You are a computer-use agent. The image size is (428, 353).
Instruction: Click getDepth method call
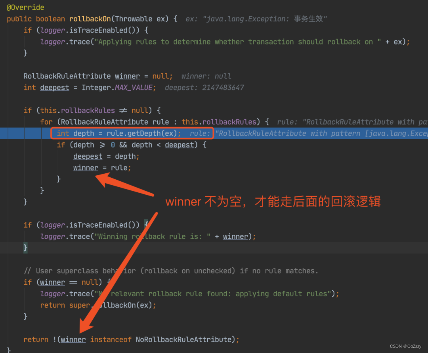coord(144,133)
